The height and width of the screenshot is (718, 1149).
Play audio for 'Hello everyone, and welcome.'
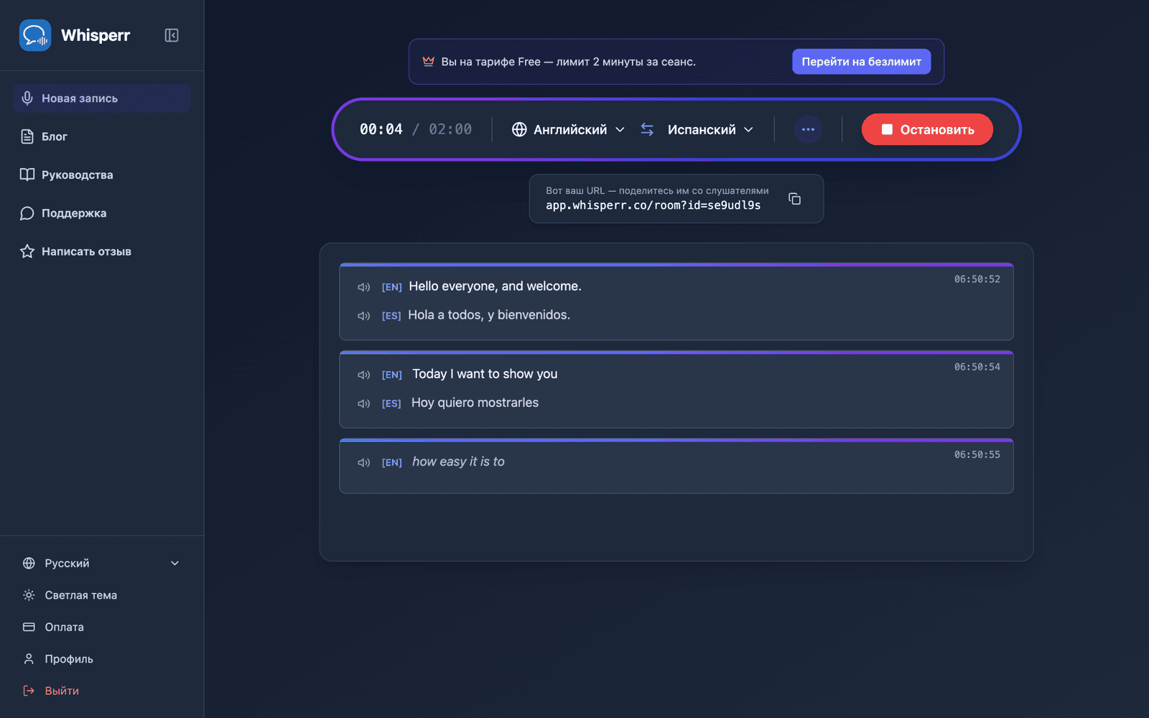[x=364, y=287]
